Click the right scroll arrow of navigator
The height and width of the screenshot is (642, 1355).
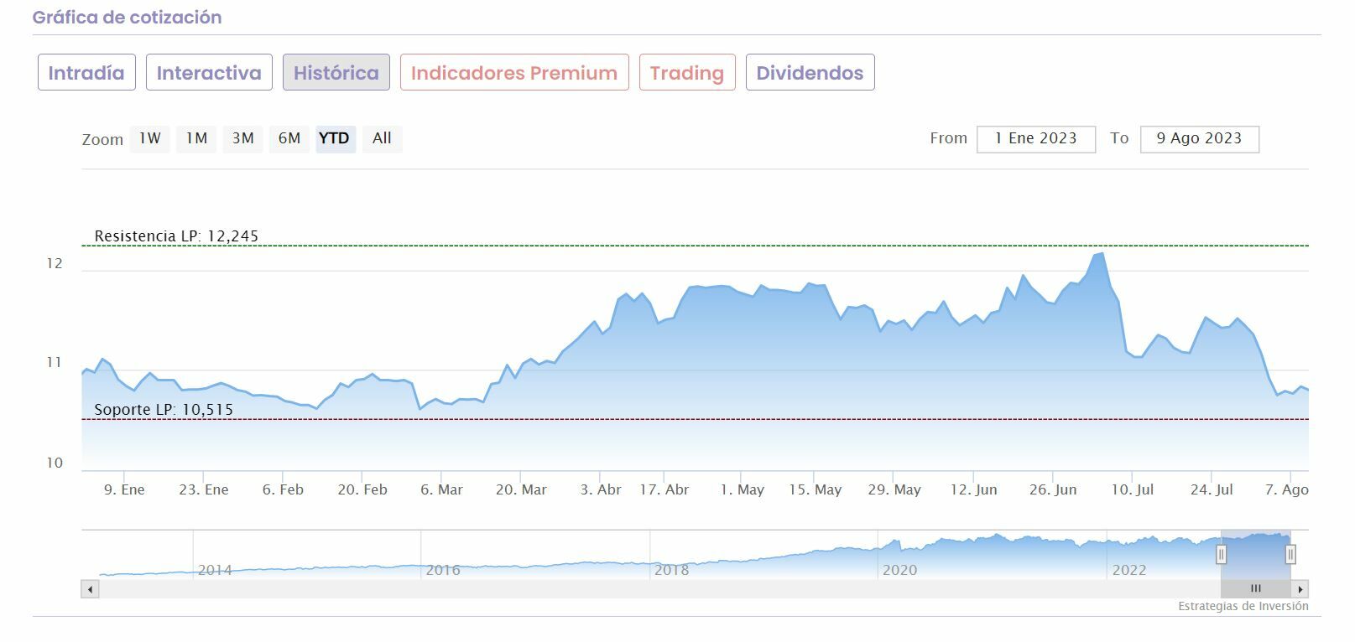[x=1300, y=589]
